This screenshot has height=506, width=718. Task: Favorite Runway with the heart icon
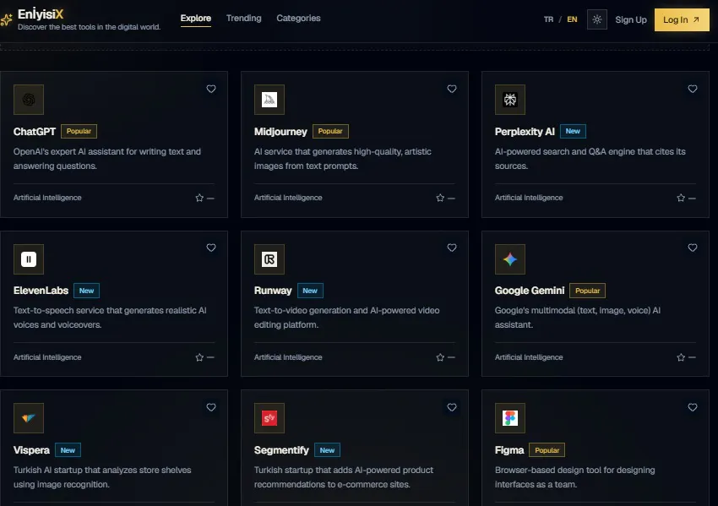(x=452, y=248)
